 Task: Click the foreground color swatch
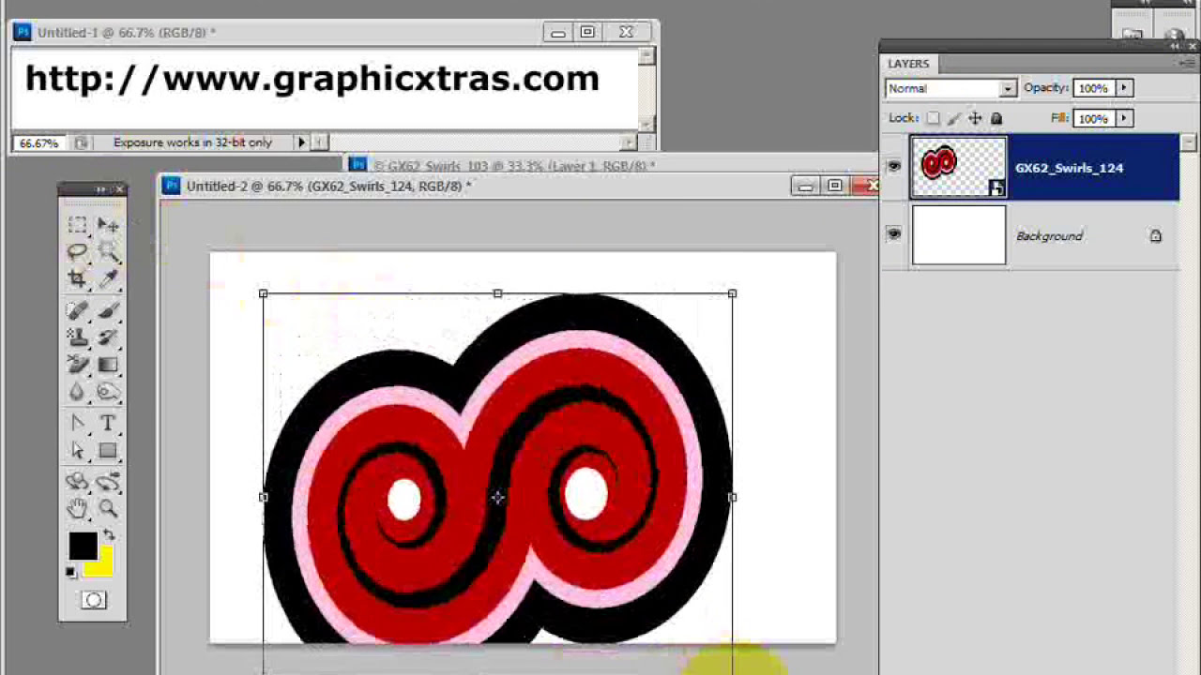[83, 547]
